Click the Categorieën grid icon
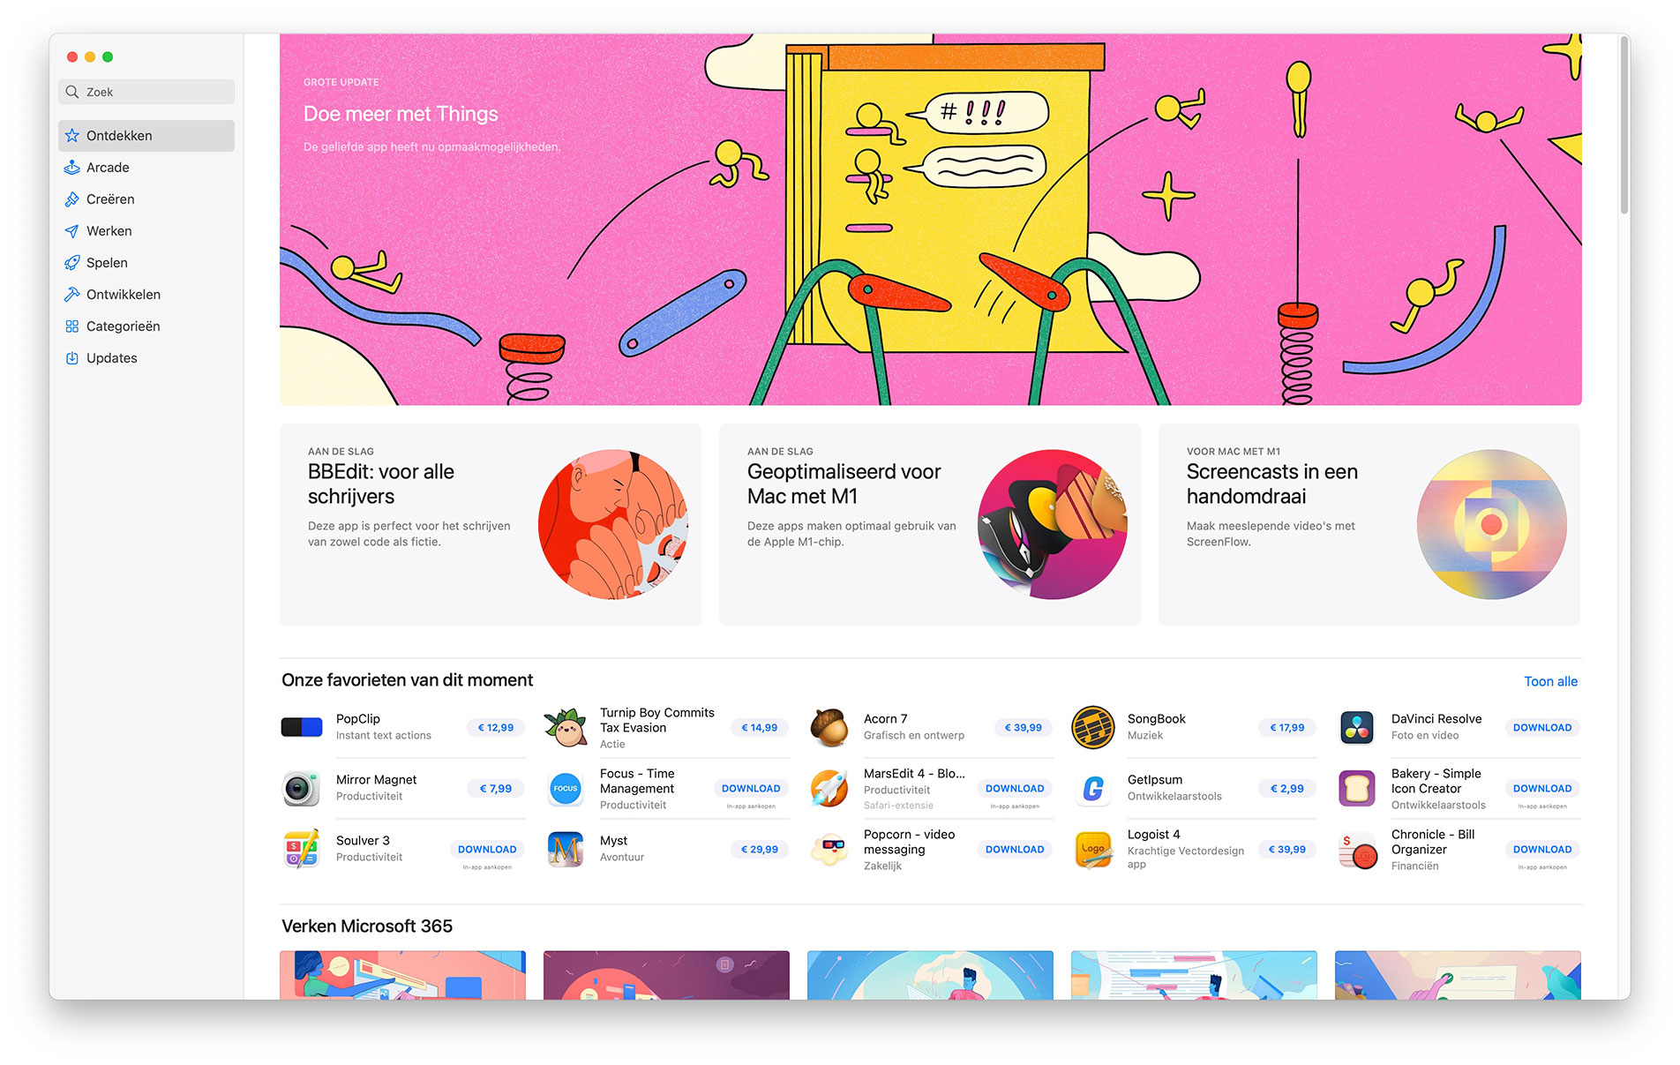Viewport: 1680px width, 1065px height. pos(72,326)
